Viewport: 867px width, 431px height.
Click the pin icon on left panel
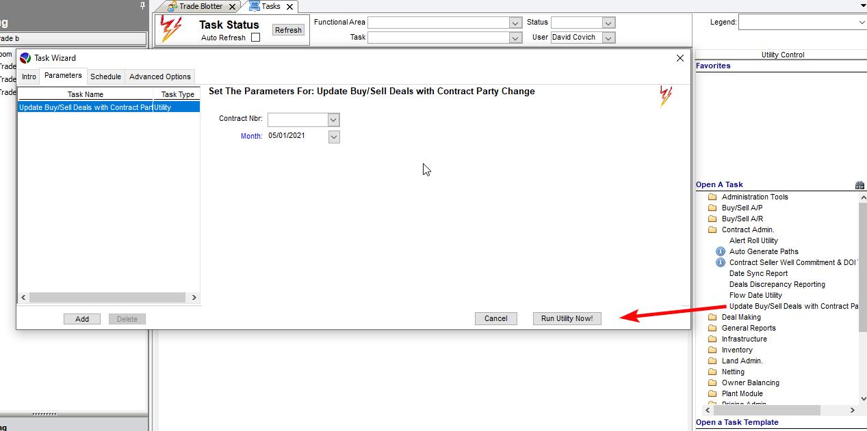pyautogui.click(x=142, y=5)
